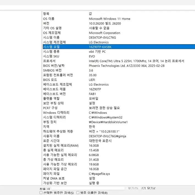This screenshot has width=195, height=195.
Task: Check the 선택한 범주만 검색(S) checkbox
Action: (x=41, y=193)
